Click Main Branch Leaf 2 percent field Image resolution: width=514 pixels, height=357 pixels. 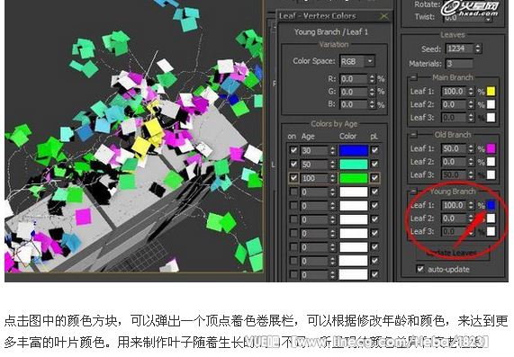(454, 104)
